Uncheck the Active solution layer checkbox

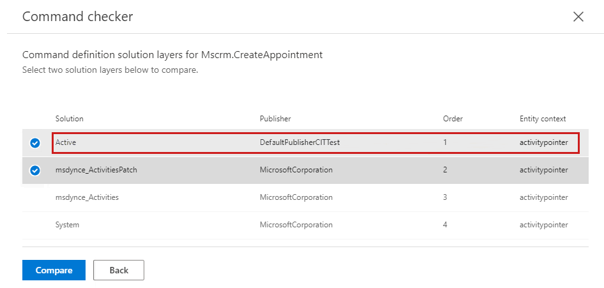coord(35,143)
